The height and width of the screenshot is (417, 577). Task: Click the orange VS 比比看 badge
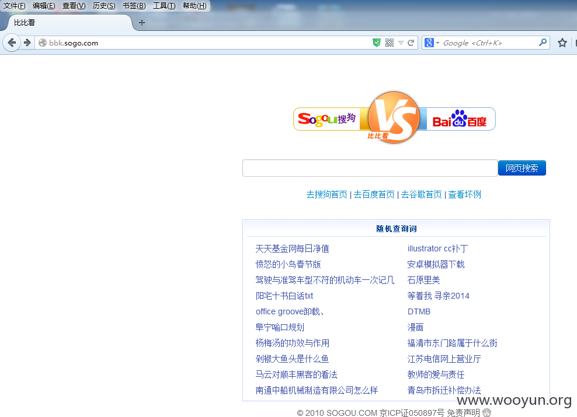pos(394,117)
